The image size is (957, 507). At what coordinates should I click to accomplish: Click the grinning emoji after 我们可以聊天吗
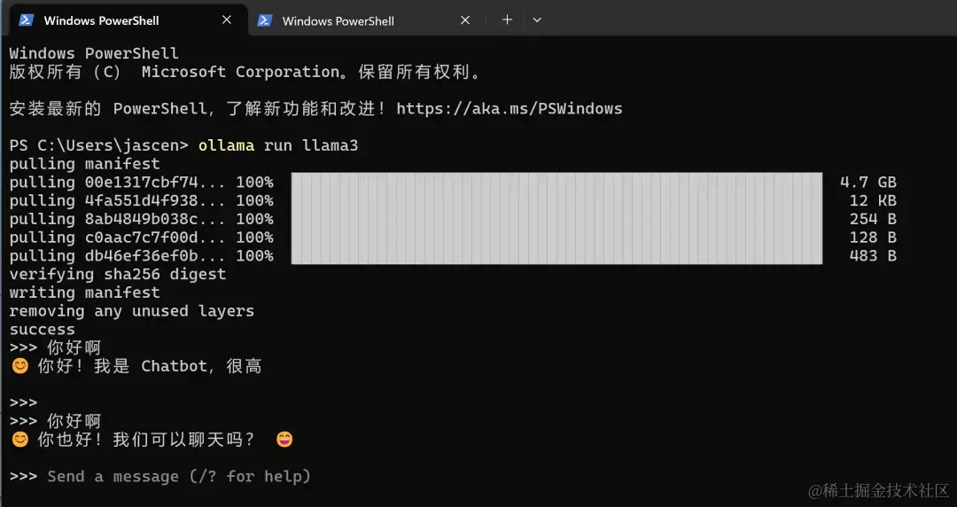tap(284, 440)
